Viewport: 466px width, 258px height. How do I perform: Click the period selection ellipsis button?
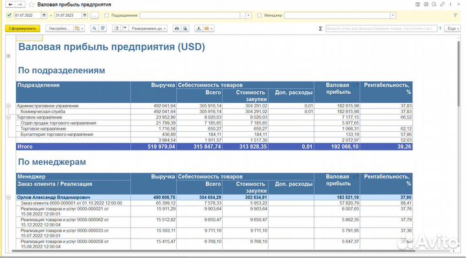[94, 15]
